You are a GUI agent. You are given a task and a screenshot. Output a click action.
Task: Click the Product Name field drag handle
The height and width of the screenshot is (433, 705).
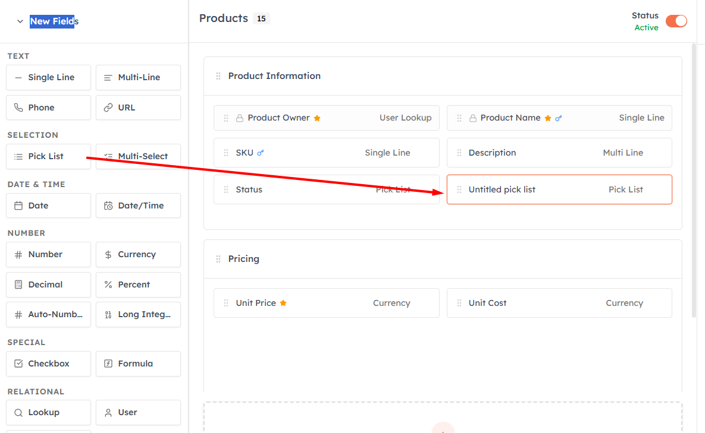click(x=459, y=118)
